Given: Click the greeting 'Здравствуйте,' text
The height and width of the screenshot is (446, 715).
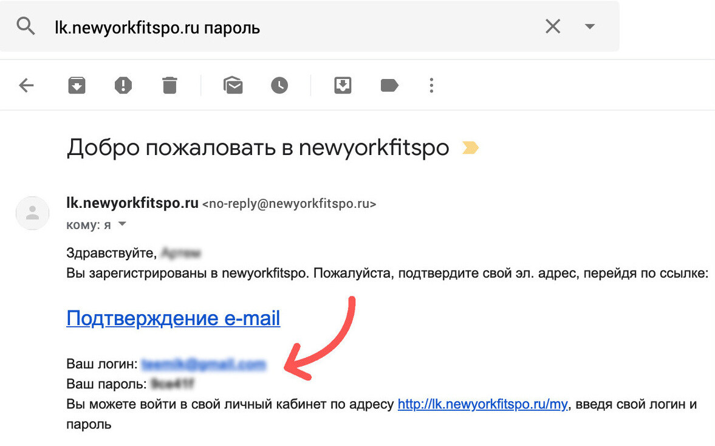Looking at the screenshot, I should coord(112,253).
